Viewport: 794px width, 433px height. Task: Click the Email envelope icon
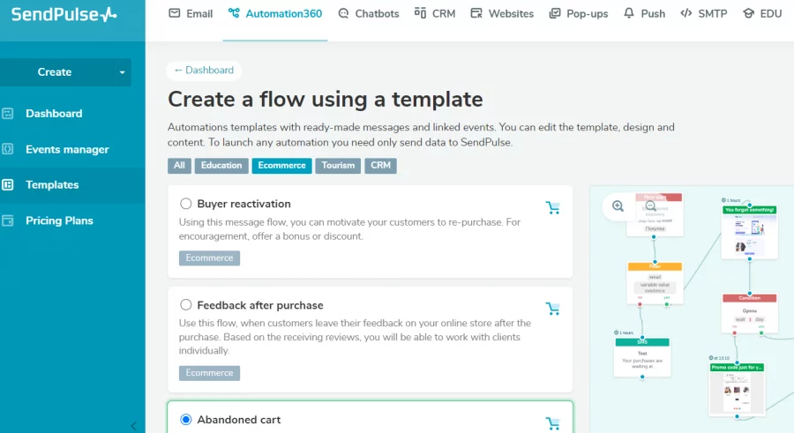pyautogui.click(x=174, y=13)
